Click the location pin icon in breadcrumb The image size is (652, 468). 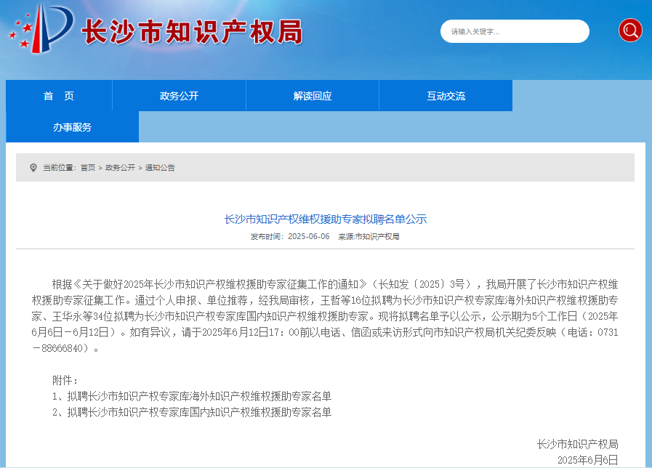pyautogui.click(x=33, y=168)
